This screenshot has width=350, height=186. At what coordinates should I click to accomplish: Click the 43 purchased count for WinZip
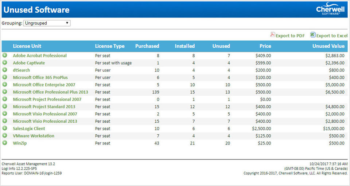point(157,143)
